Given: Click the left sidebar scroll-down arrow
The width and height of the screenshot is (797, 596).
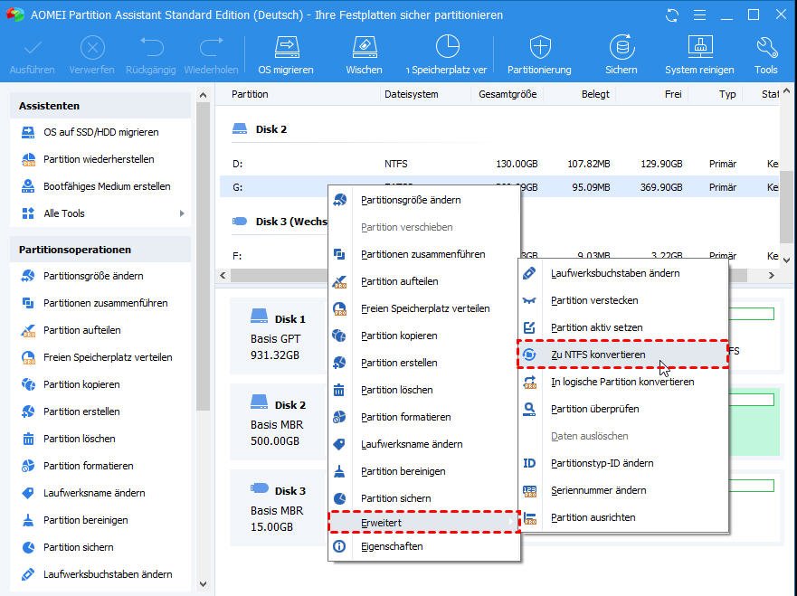Looking at the screenshot, I should coord(203,584).
